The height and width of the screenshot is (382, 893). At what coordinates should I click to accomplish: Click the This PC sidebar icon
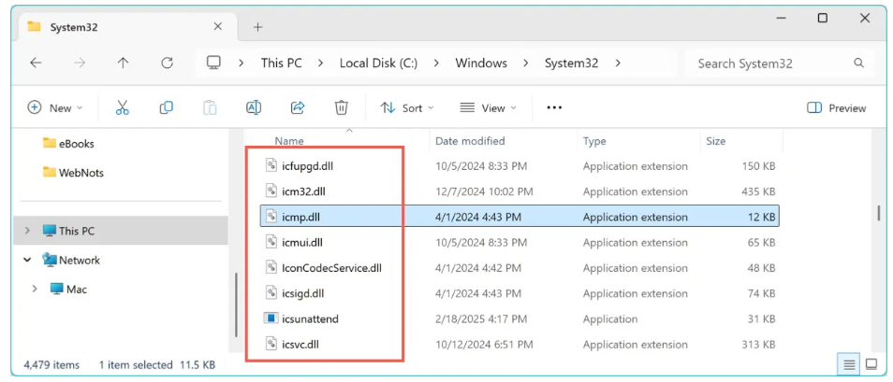click(50, 231)
